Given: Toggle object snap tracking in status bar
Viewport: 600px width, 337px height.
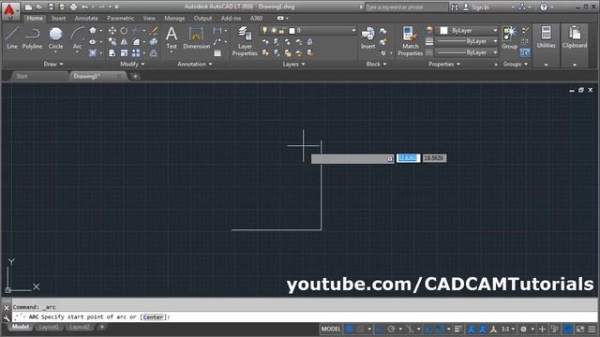Looking at the screenshot, I should (x=428, y=329).
